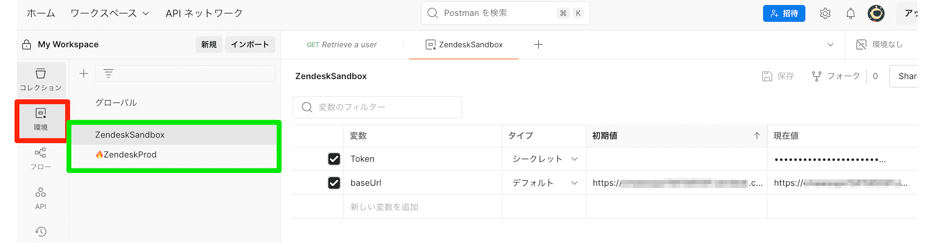The image size is (932, 243).
Task: Click the lock icon beside My Workspace
Action: coord(27,45)
